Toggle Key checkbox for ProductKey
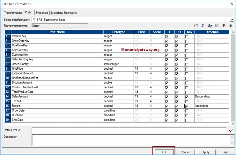 pos(187,36)
